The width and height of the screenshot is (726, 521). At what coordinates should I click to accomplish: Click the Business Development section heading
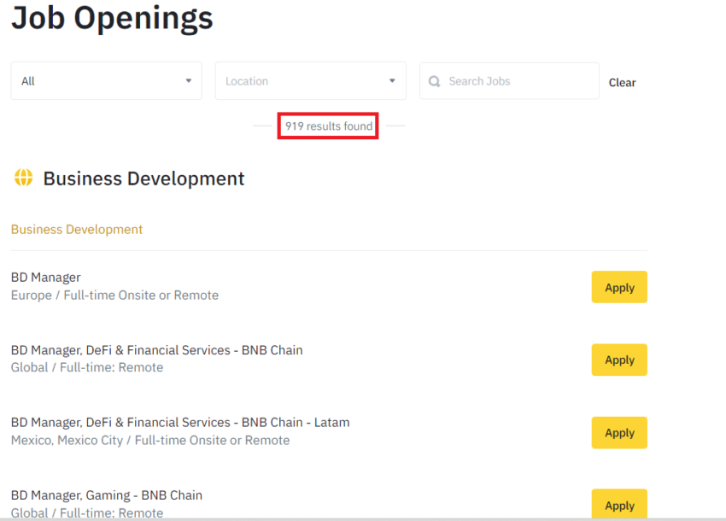point(143,179)
